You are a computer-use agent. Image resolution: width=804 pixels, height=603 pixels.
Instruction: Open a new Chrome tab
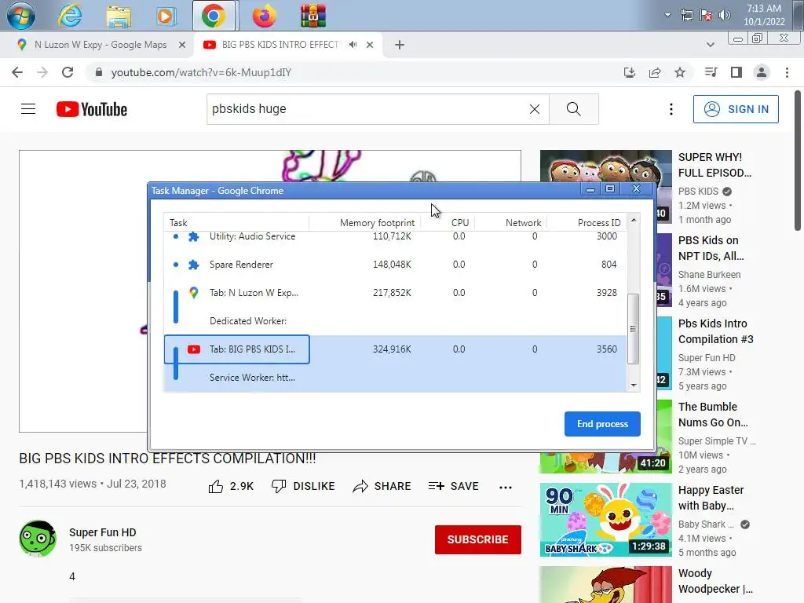pyautogui.click(x=400, y=45)
